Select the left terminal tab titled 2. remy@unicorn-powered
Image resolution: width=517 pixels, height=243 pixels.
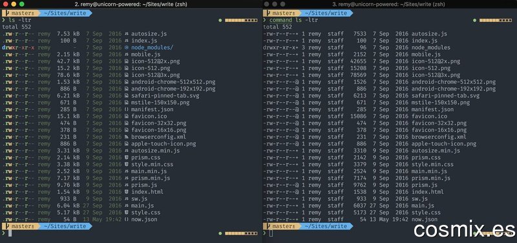coord(132,4)
